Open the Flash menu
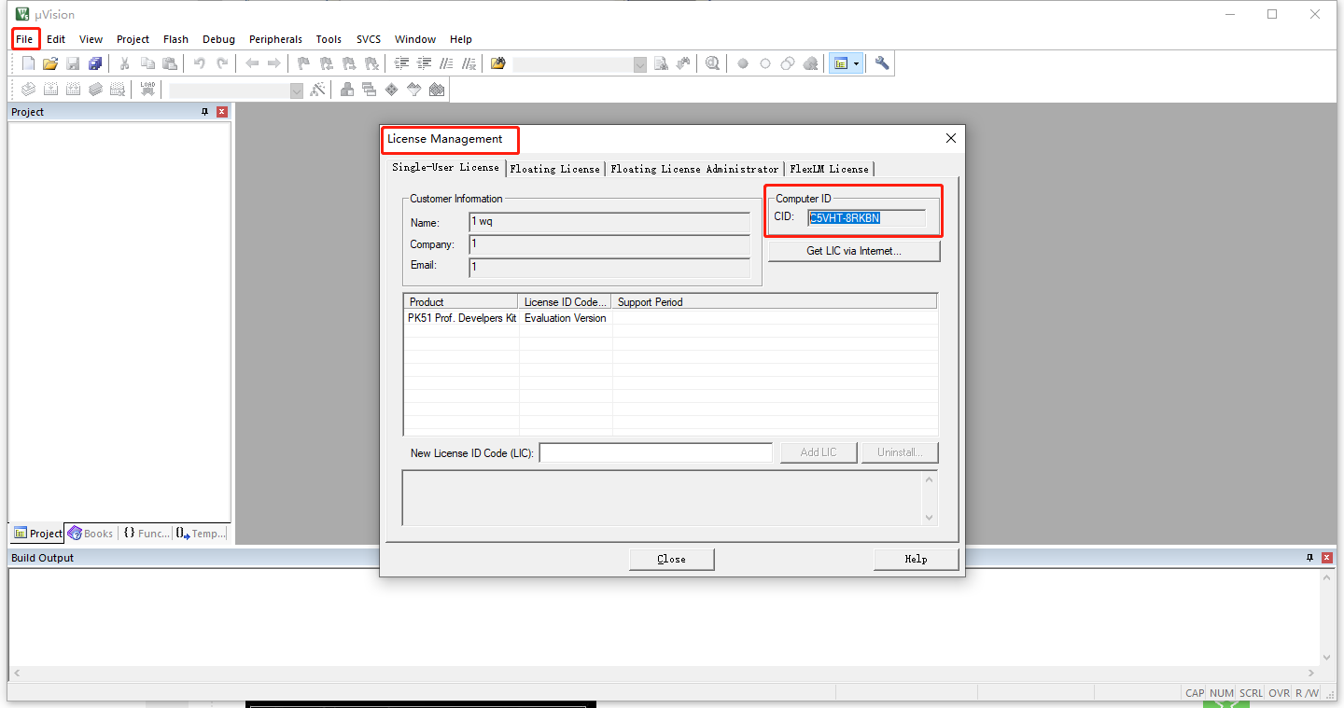The image size is (1344, 708). coord(175,39)
